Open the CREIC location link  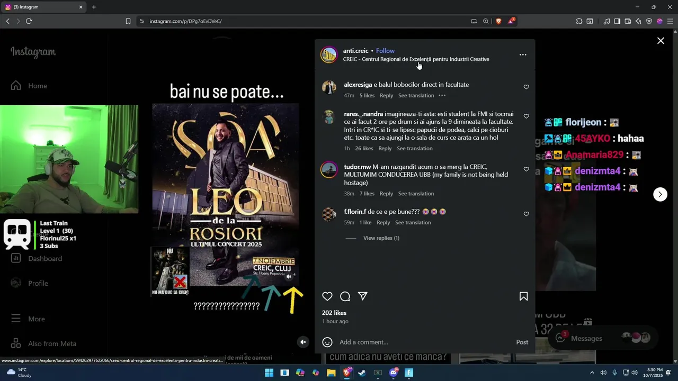[416, 59]
